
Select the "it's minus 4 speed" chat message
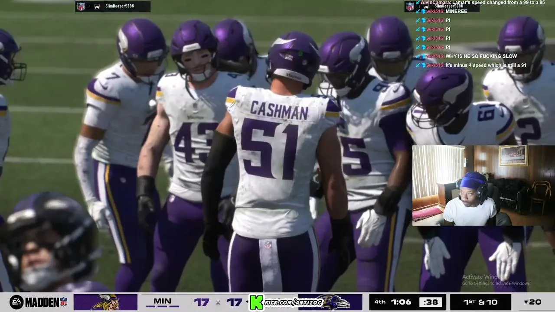486,65
